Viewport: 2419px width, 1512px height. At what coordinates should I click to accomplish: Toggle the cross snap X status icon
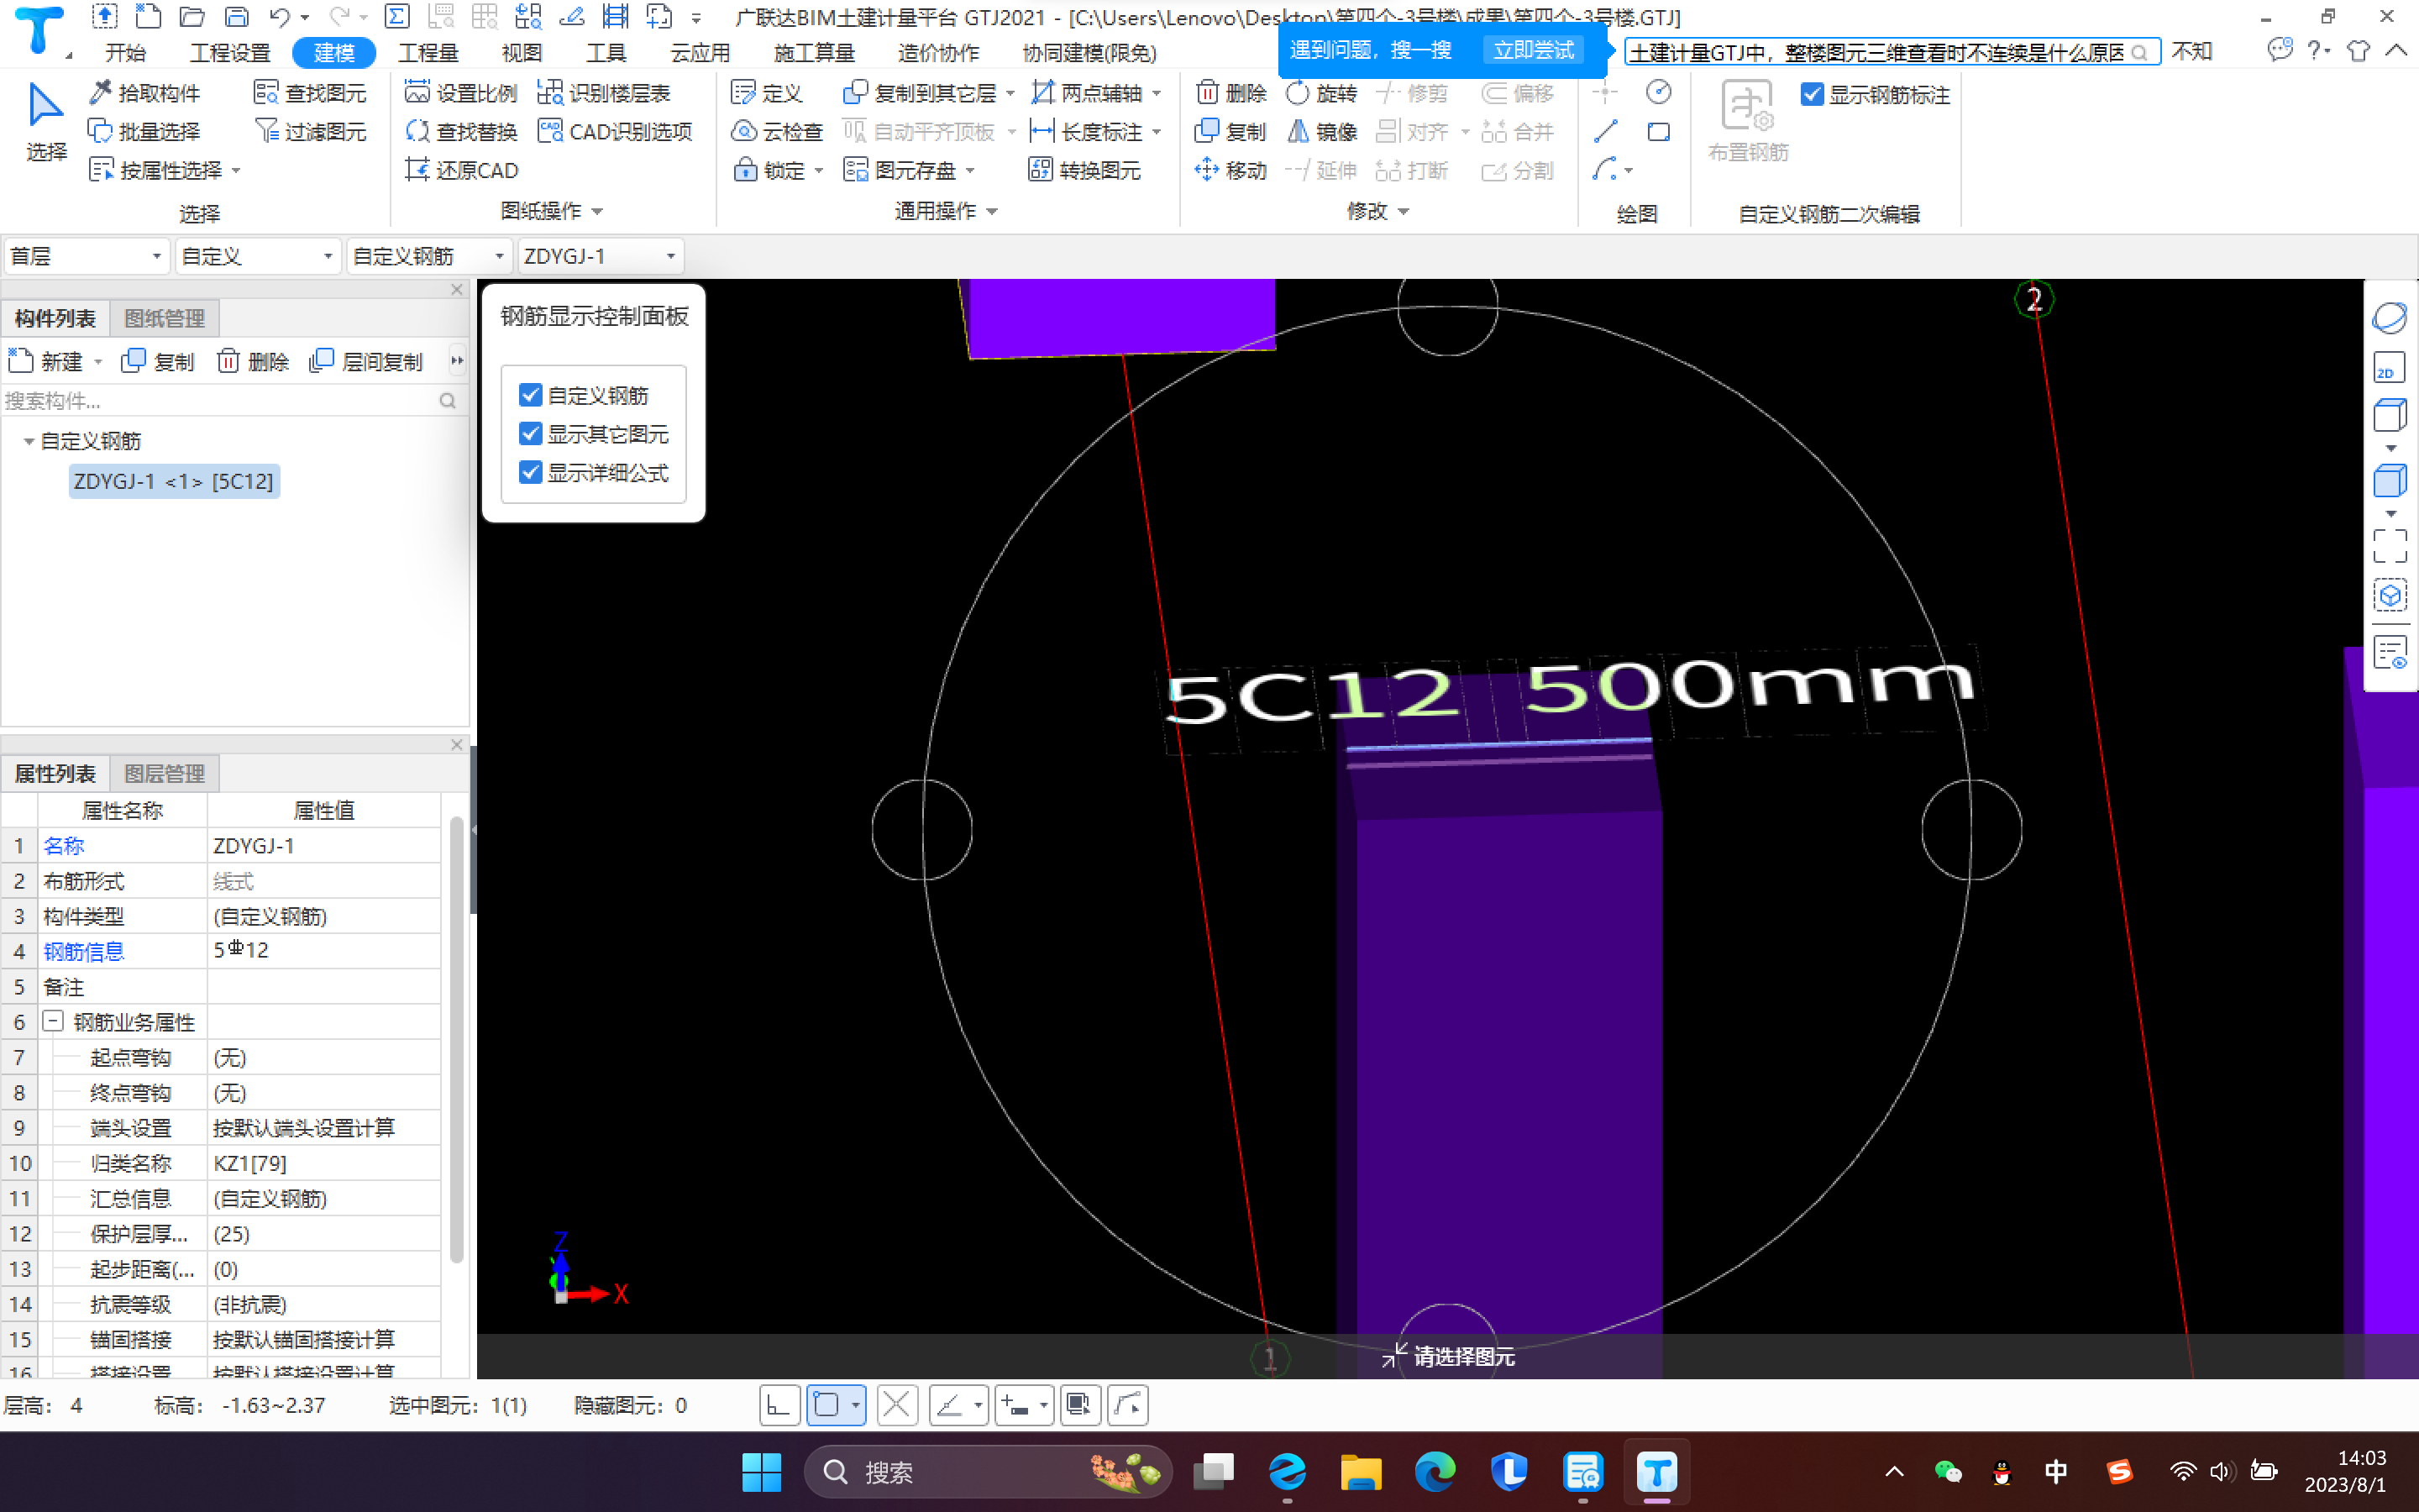click(897, 1405)
